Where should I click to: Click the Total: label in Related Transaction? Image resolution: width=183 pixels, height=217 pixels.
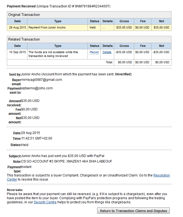tap(109, 62)
